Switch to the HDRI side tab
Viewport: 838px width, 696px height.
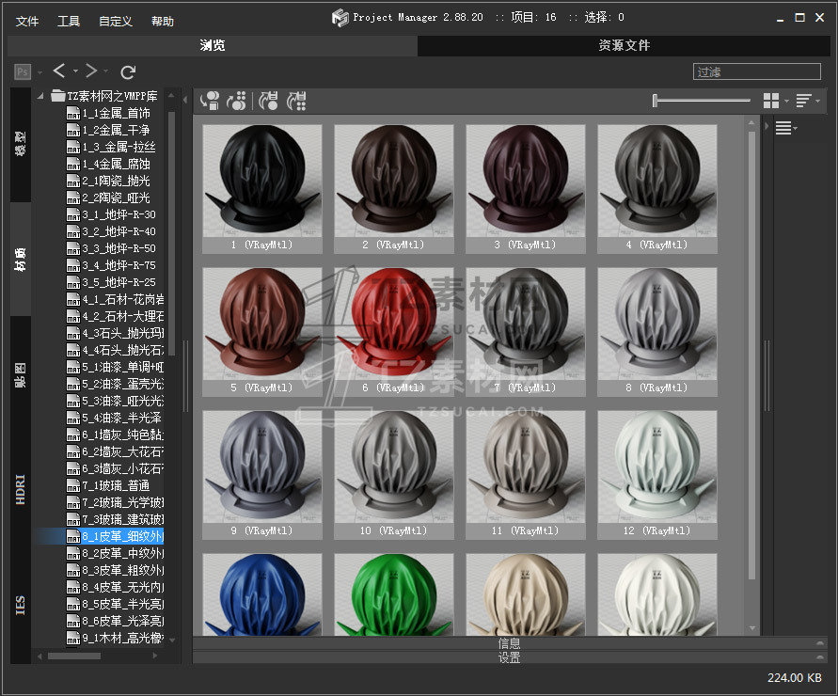(x=21, y=490)
